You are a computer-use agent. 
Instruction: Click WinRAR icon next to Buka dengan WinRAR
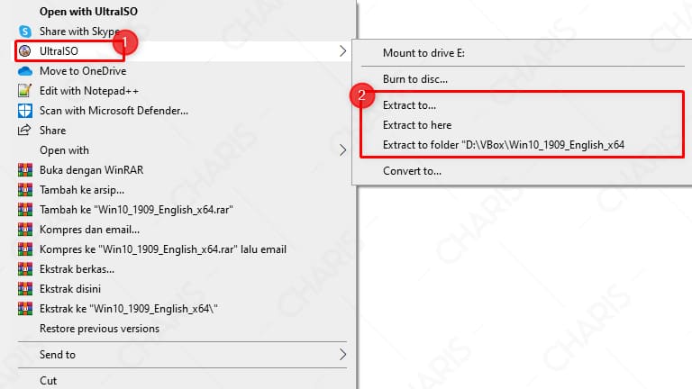point(25,170)
